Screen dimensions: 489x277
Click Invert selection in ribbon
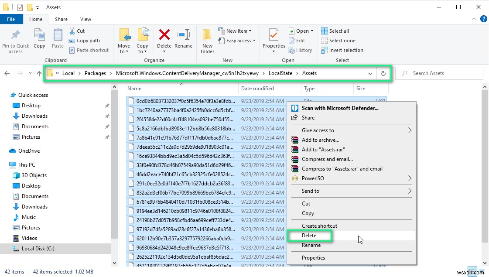[342, 50]
